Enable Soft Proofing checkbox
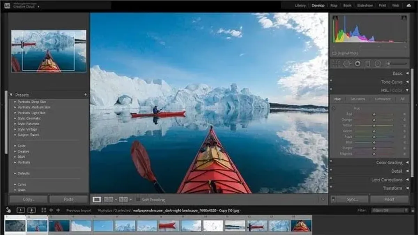This screenshot has height=235, width=418. coord(138,200)
